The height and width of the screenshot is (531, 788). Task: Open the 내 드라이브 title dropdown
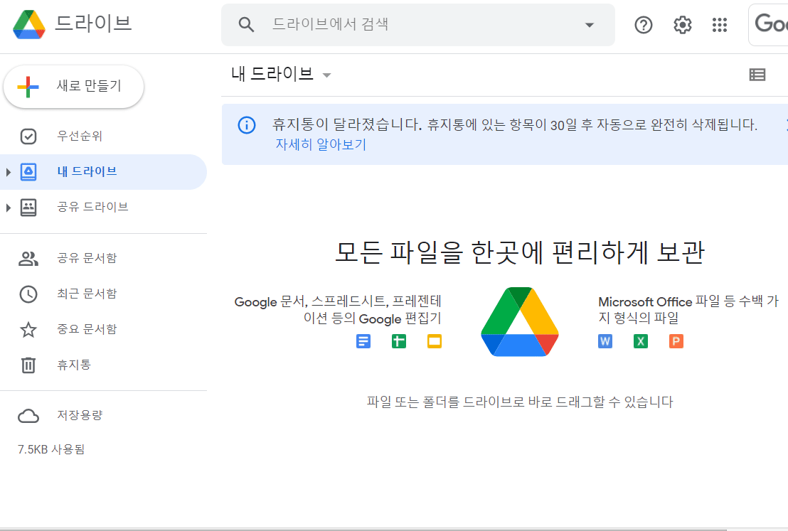pos(281,75)
